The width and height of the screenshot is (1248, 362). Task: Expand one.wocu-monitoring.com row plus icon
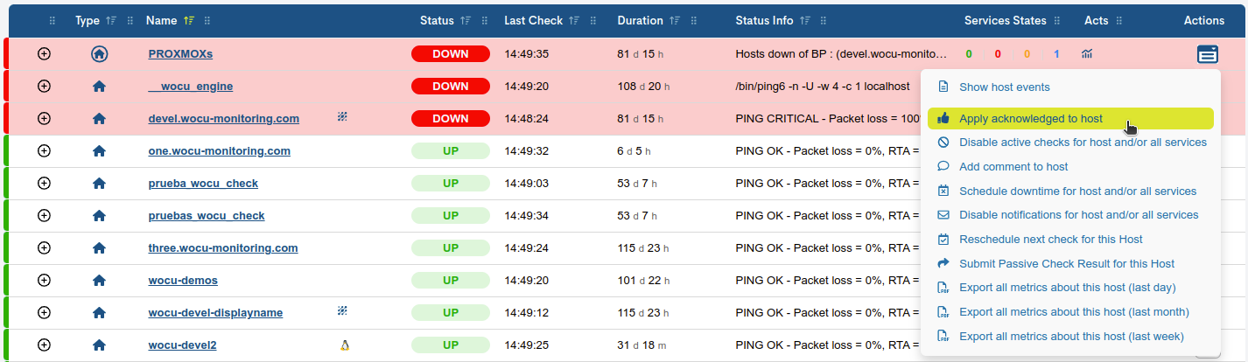click(45, 151)
